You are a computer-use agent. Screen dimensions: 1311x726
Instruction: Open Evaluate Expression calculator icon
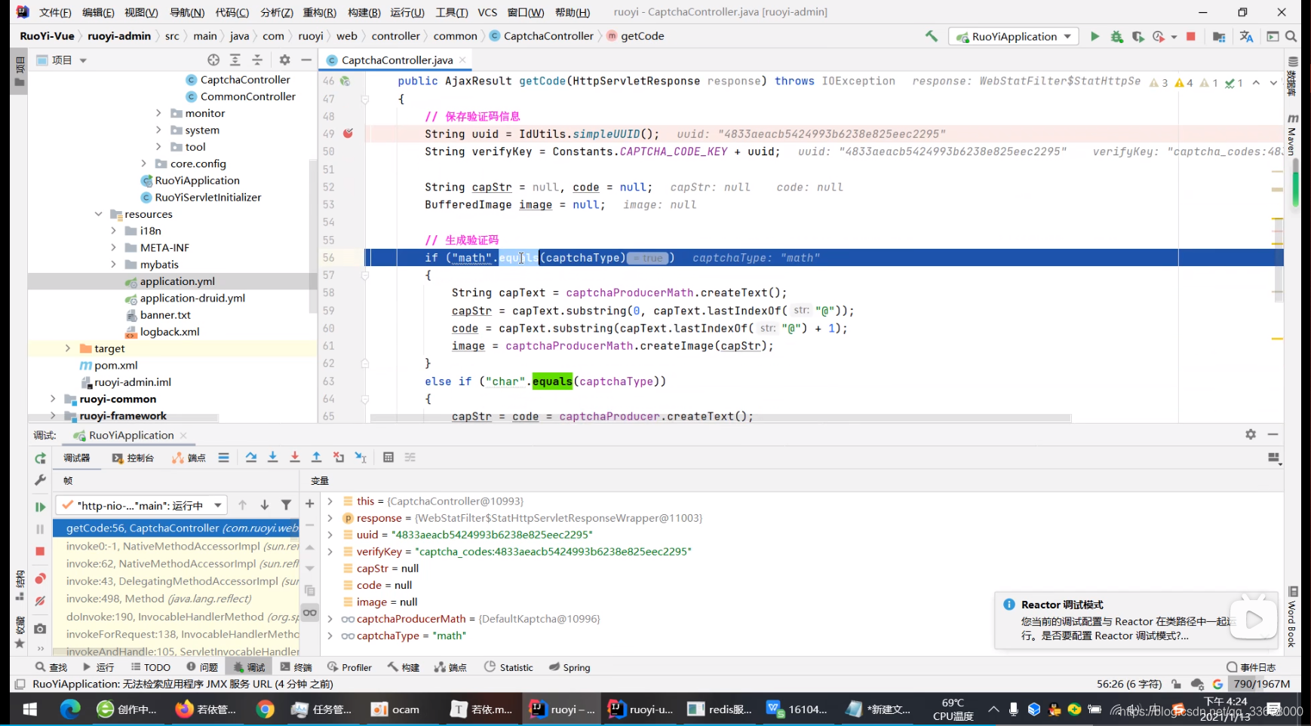pyautogui.click(x=388, y=458)
